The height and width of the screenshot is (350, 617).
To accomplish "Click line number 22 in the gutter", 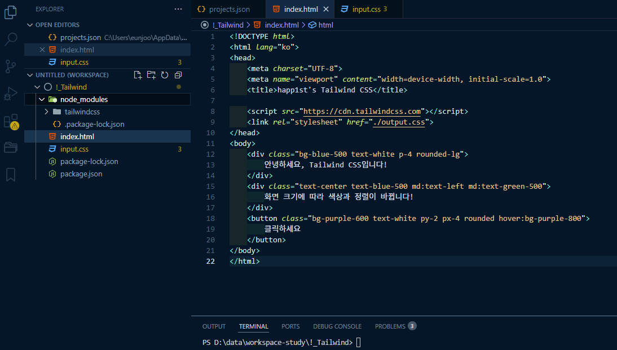I will tap(210, 261).
